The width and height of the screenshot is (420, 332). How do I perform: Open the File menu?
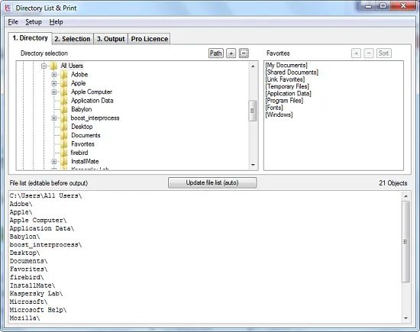pyautogui.click(x=13, y=22)
